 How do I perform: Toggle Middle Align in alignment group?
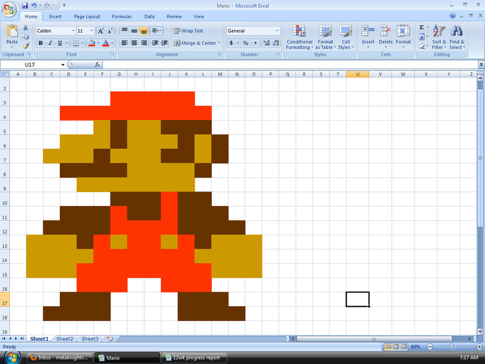[134, 31]
